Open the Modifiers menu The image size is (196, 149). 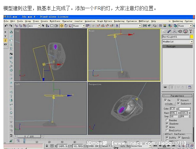click(55, 21)
